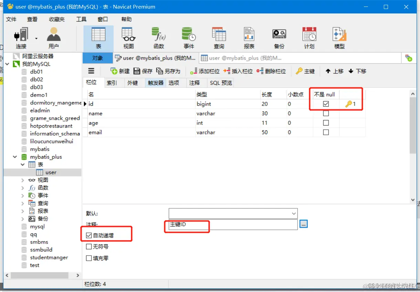The width and height of the screenshot is (420, 292).
Task: Open the 事件 events section
Action: [x=189, y=38]
